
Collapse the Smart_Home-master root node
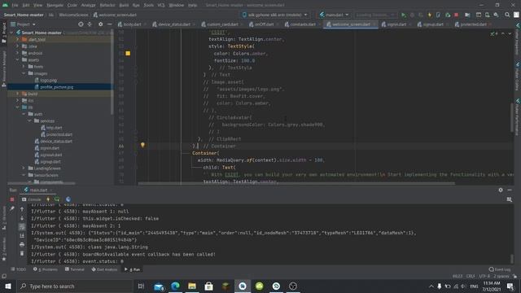pyautogui.click(x=12, y=33)
